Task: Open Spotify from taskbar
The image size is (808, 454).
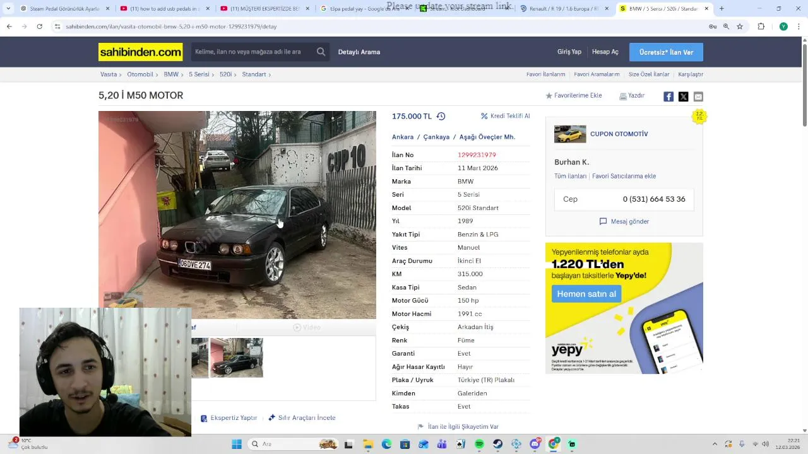Action: tap(479, 444)
